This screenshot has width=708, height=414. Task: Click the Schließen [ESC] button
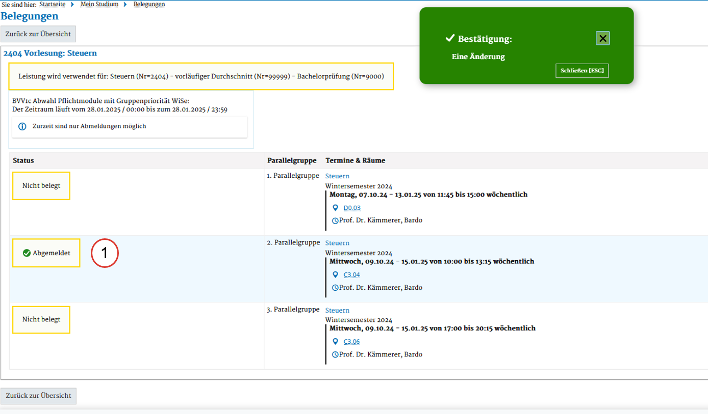(x=582, y=71)
